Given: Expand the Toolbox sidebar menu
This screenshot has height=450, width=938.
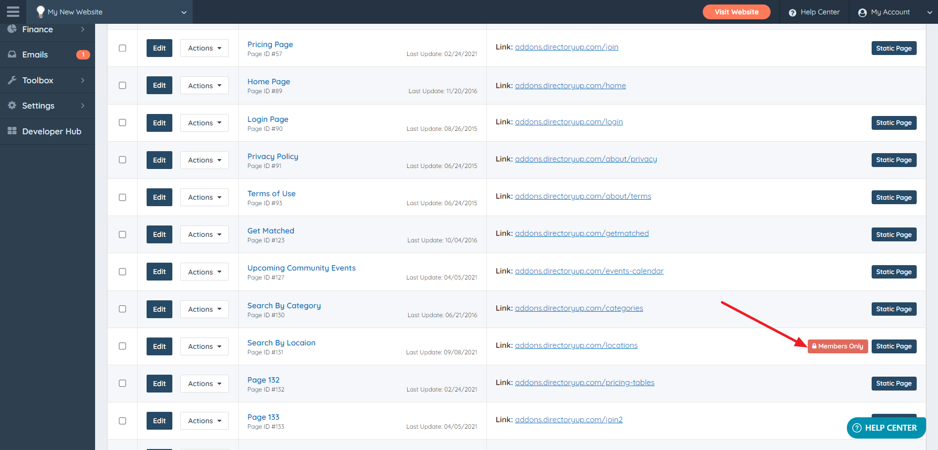Looking at the screenshot, I should pyautogui.click(x=48, y=80).
